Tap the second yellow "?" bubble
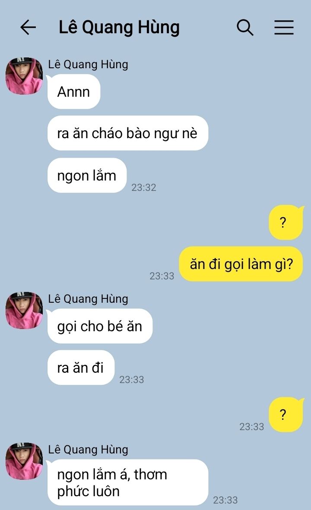 coord(286,415)
